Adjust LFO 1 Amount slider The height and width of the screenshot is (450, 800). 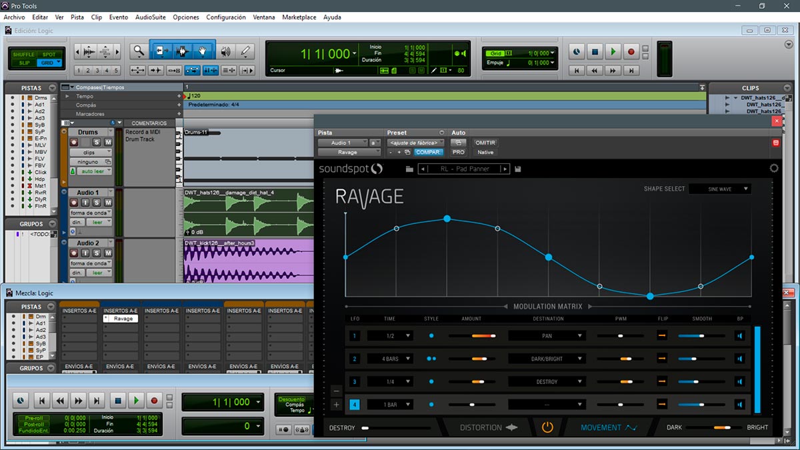pyautogui.click(x=472, y=336)
